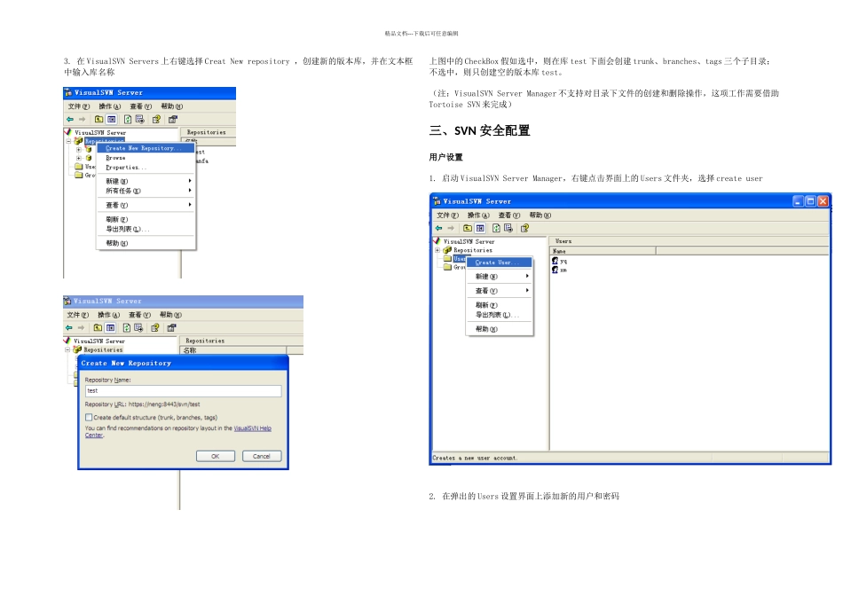Select Groups folder in the Users window tree
The image size is (843, 596).
(x=460, y=267)
